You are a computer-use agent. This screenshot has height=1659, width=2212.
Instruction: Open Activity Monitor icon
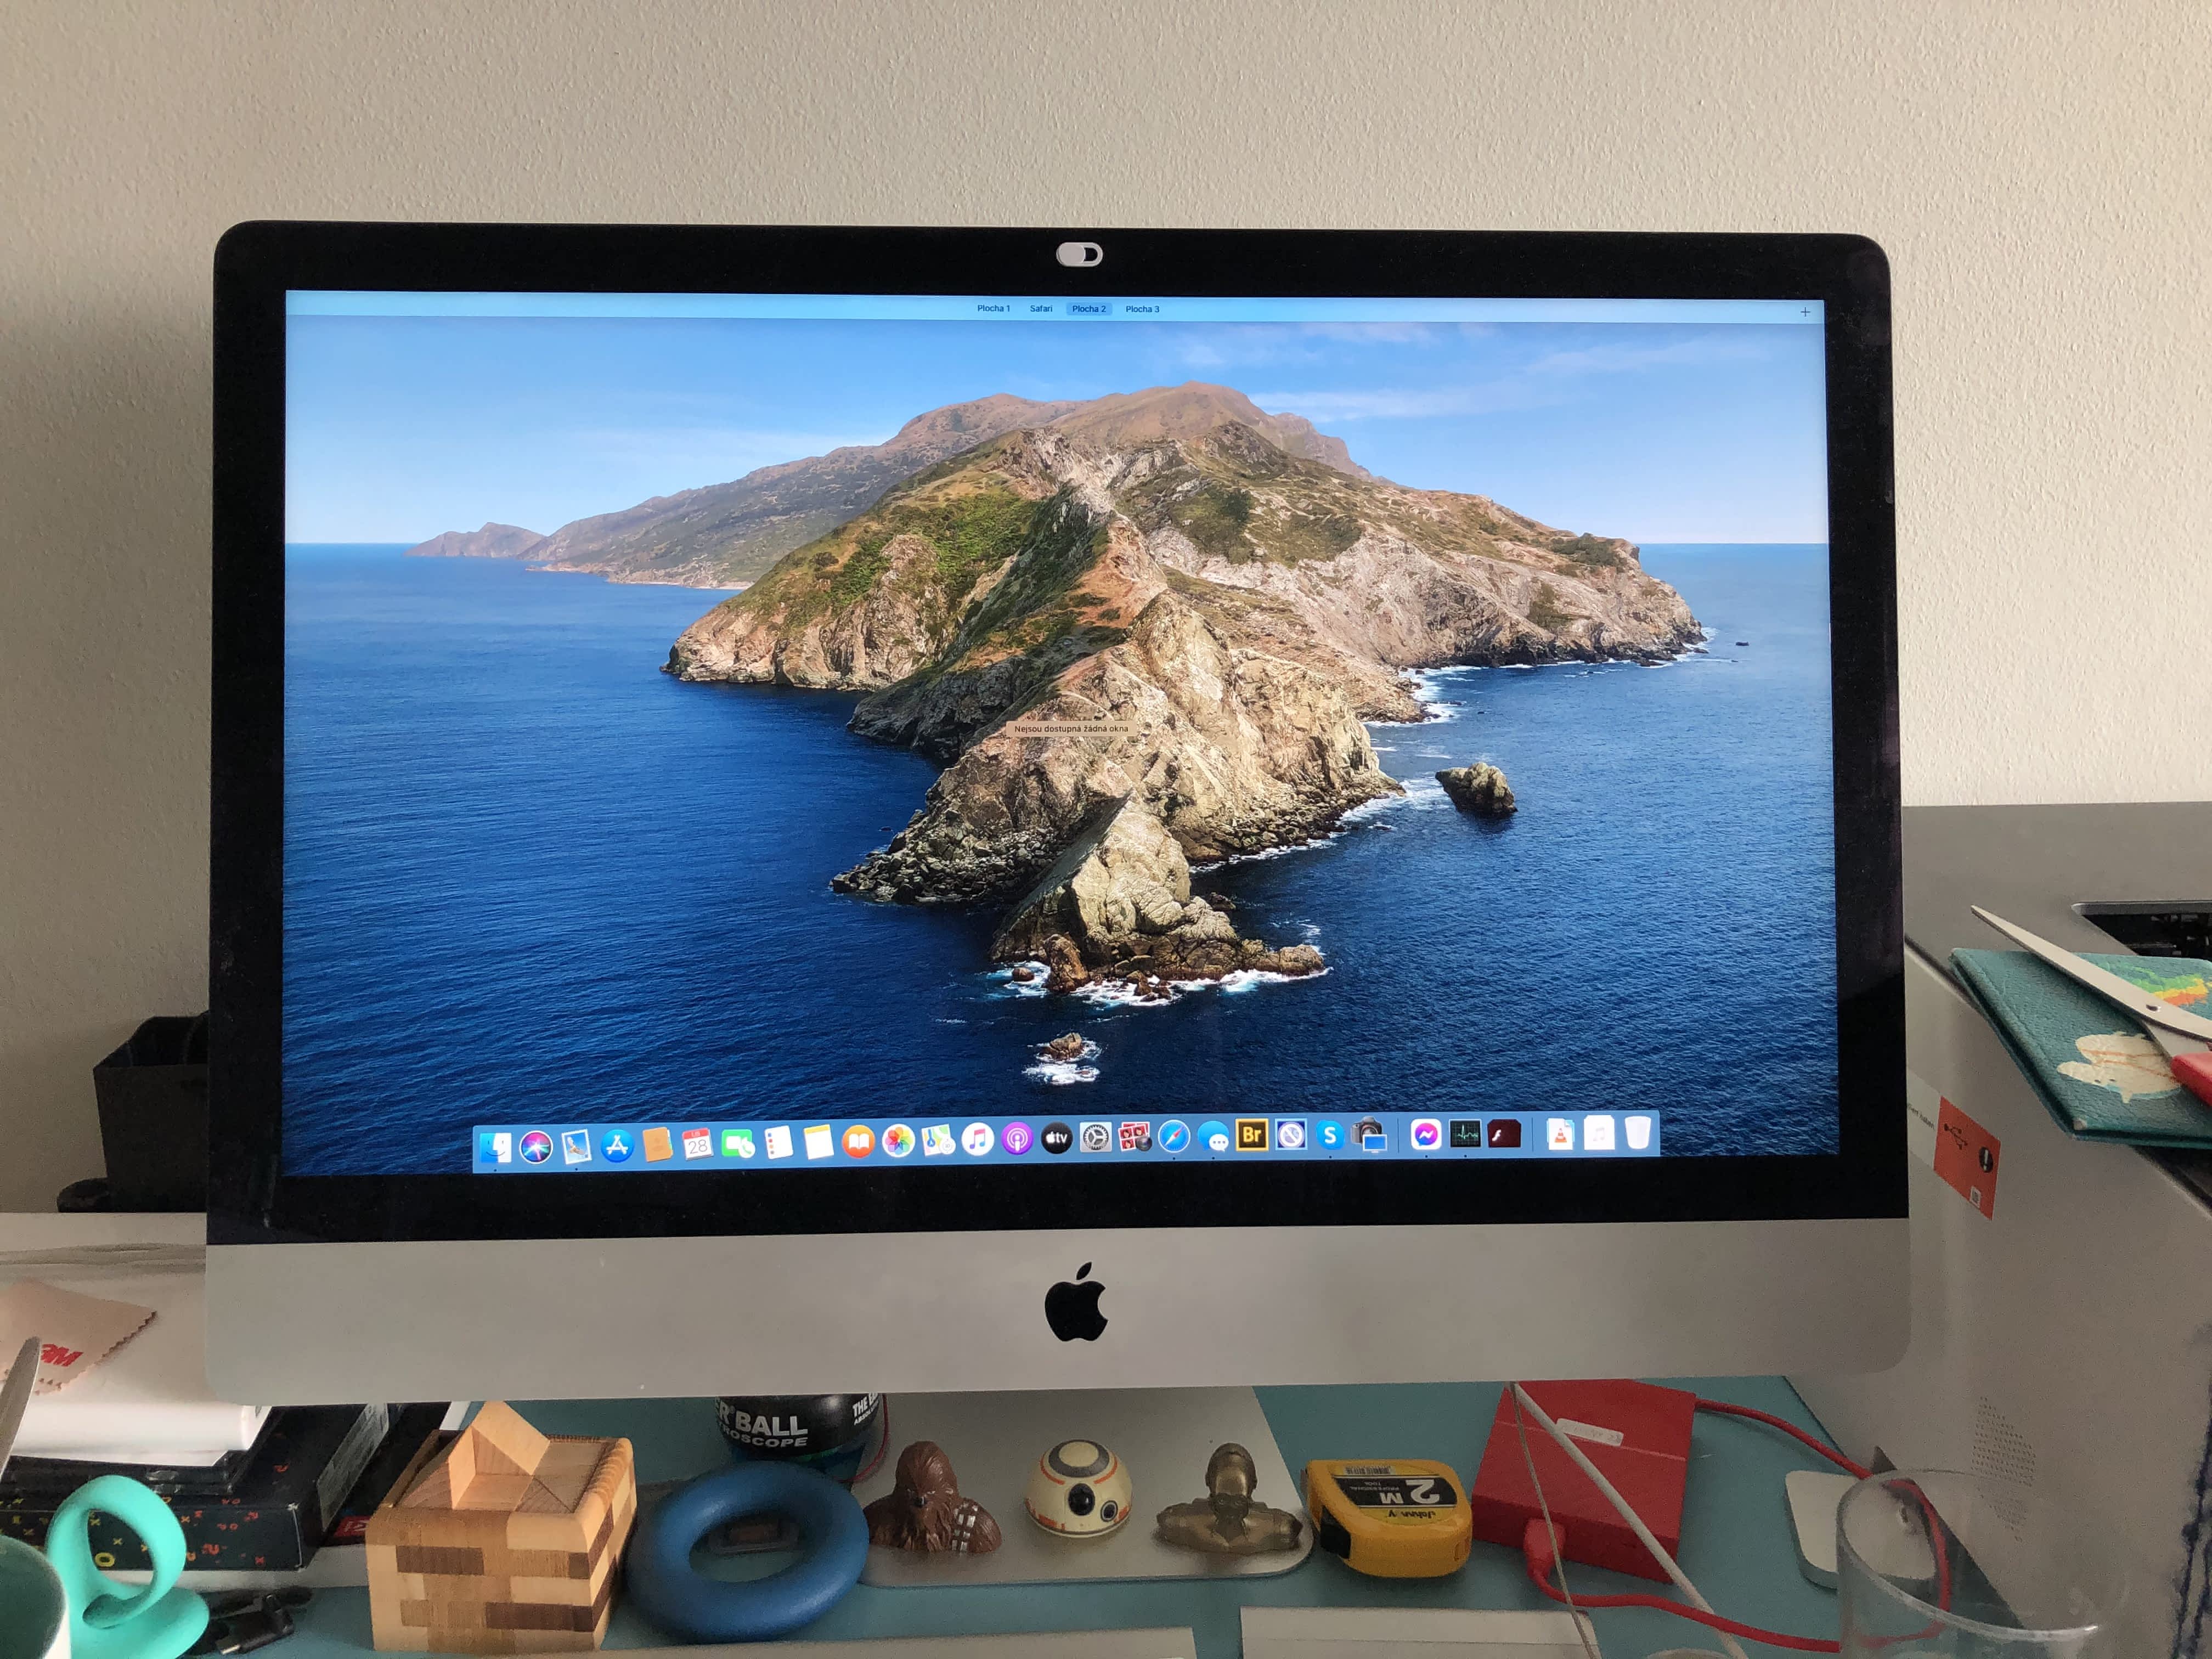(1465, 1134)
